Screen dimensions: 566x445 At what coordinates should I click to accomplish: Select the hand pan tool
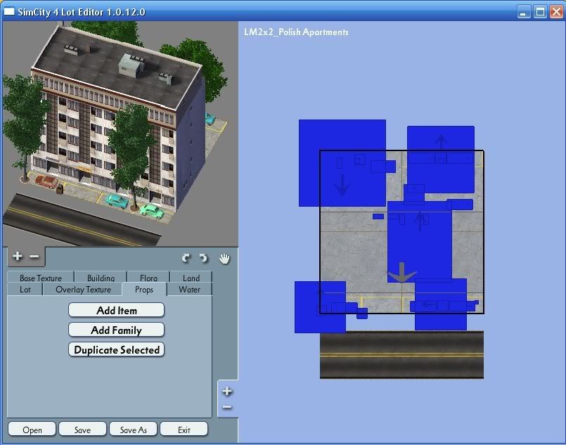point(224,259)
